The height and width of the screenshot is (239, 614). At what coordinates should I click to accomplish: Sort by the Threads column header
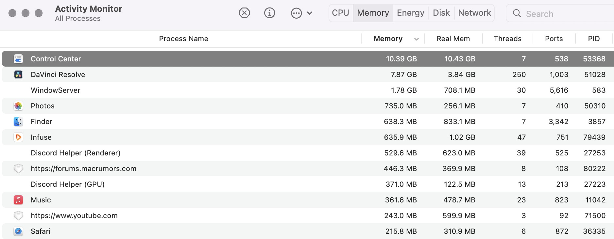tap(507, 39)
